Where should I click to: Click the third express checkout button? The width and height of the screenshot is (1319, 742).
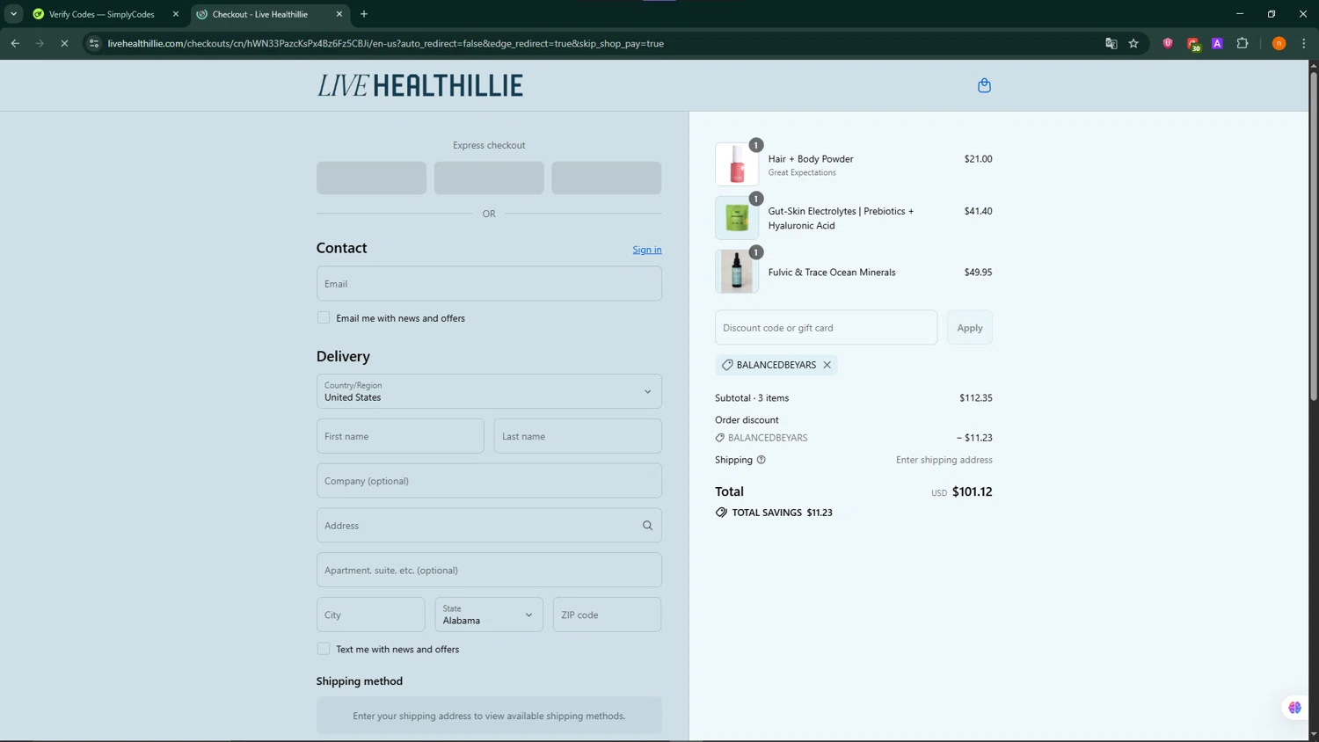[607, 178]
